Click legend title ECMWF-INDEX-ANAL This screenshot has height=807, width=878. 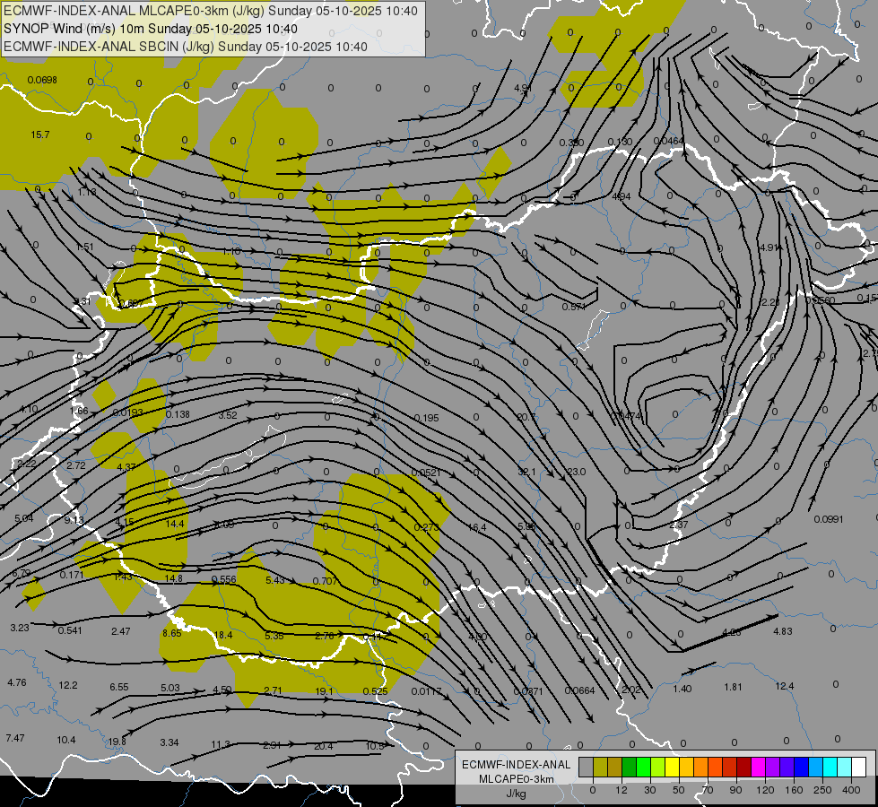[517, 765]
